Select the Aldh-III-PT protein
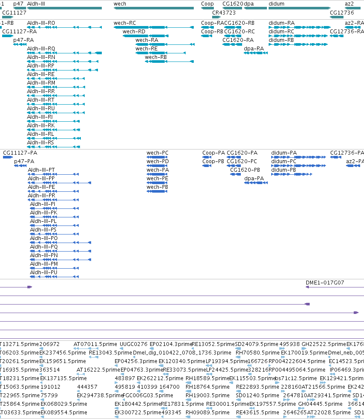The height and width of the screenshot is (419, 364). coord(53,174)
